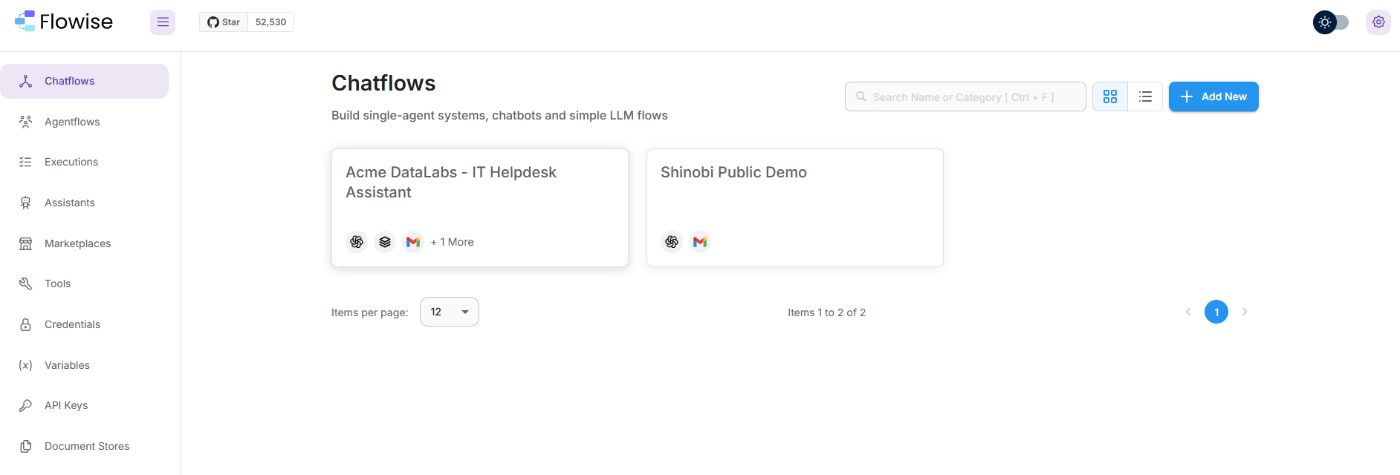
Task: Click the layers stack icon on Acme card
Action: tap(385, 242)
